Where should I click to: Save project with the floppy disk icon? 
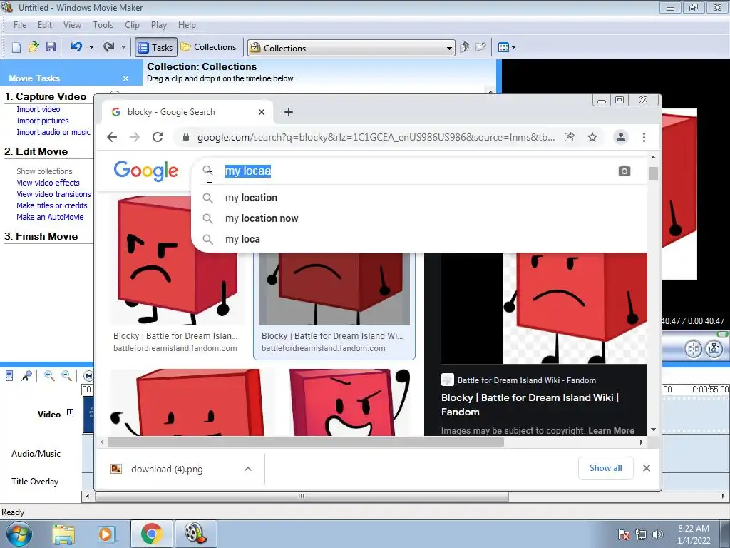51,47
